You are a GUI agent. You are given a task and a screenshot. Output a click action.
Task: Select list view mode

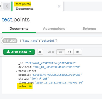tap(61, 52)
